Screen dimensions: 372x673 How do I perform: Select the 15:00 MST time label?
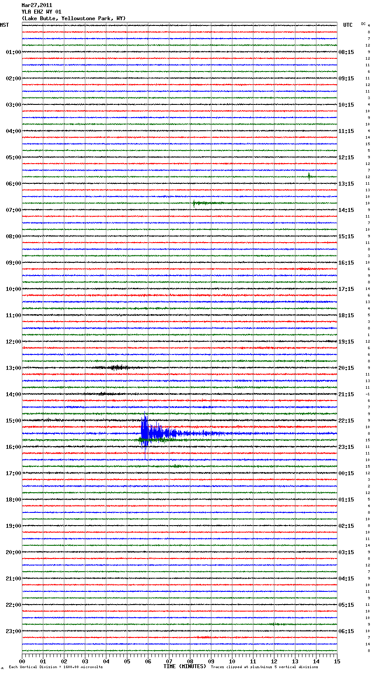coord(13,420)
